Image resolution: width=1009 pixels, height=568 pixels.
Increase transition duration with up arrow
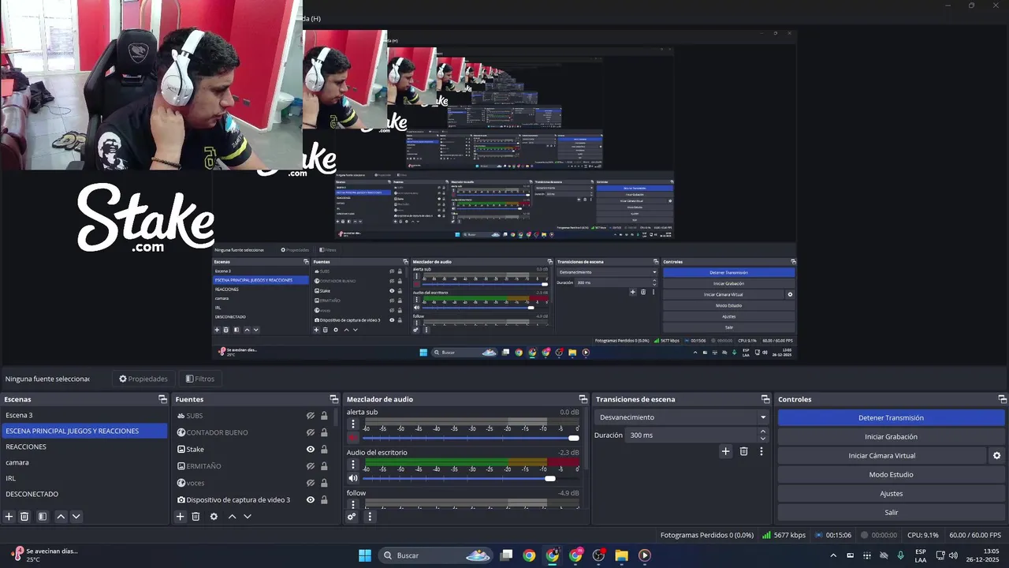[x=762, y=432]
